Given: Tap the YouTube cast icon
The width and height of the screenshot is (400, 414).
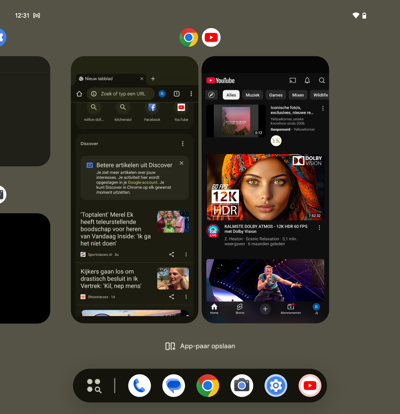Looking at the screenshot, I should 293,80.
